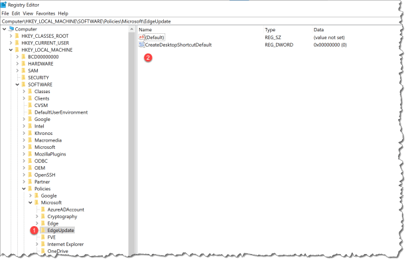Select the Microsoft key under SOFTWARE
Screen dimensions: 408x262
point(44,147)
